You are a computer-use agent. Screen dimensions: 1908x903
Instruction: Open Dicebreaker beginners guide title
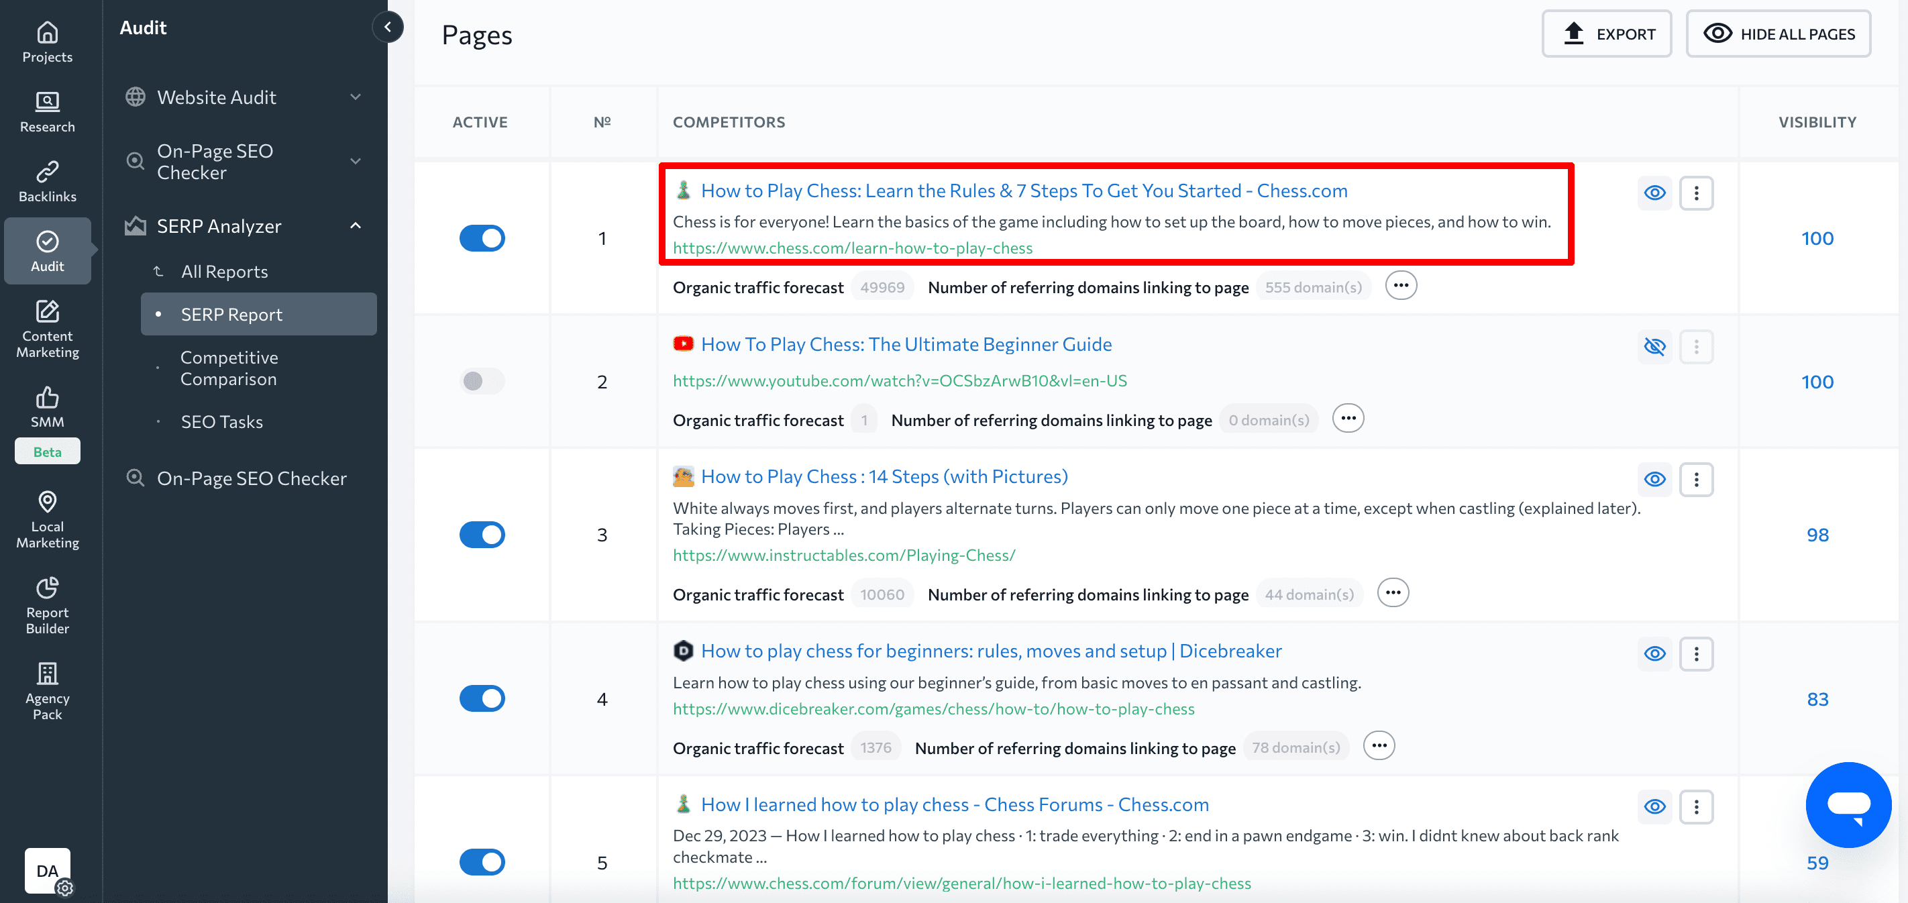(991, 651)
